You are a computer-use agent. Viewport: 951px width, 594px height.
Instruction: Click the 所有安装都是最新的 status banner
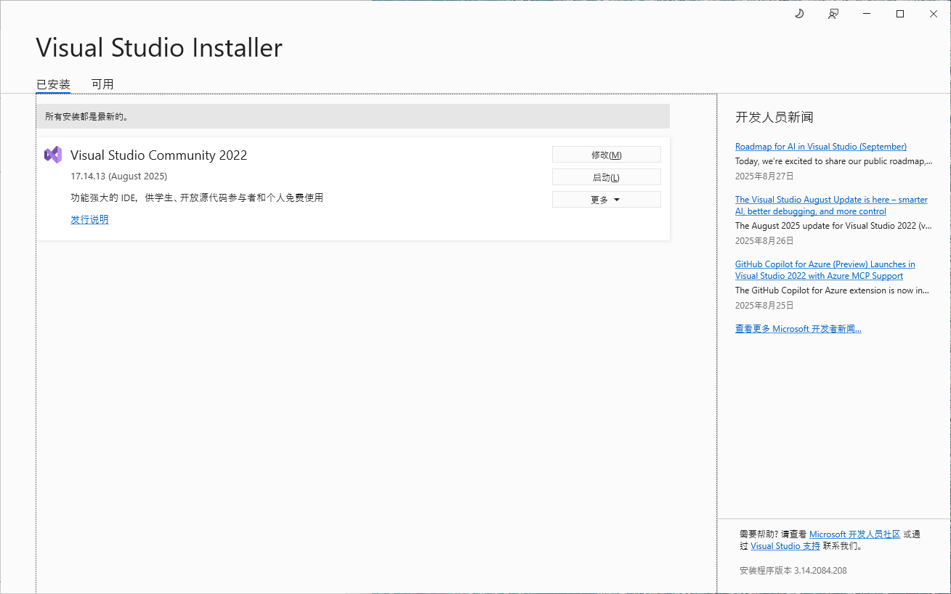[352, 116]
